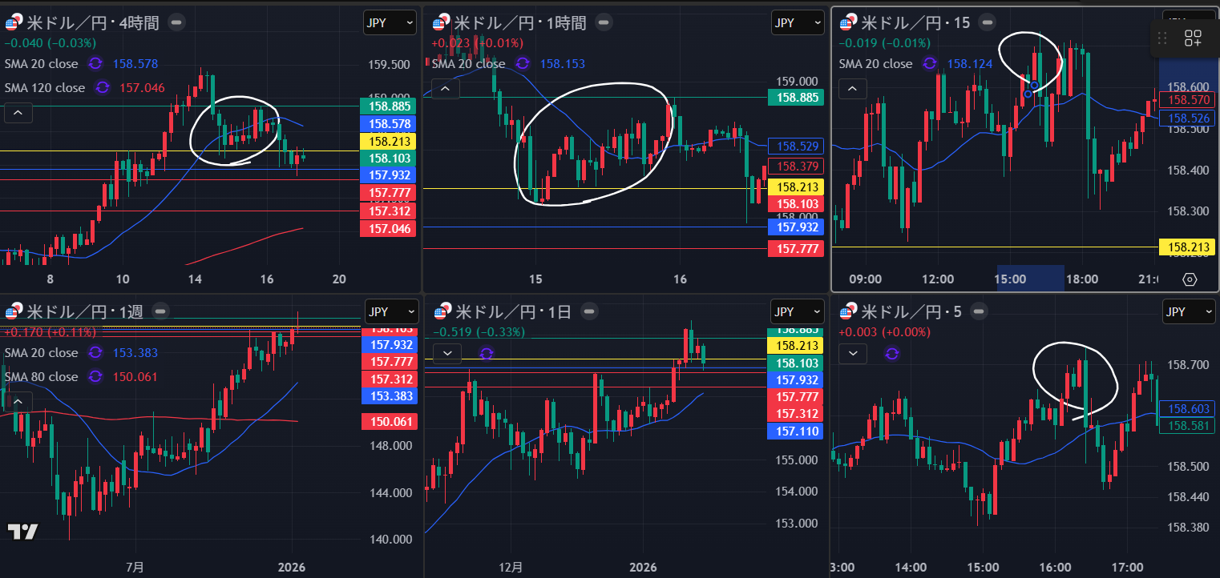Open the layout setup grid icon
The width and height of the screenshot is (1220, 578).
(x=1193, y=38)
